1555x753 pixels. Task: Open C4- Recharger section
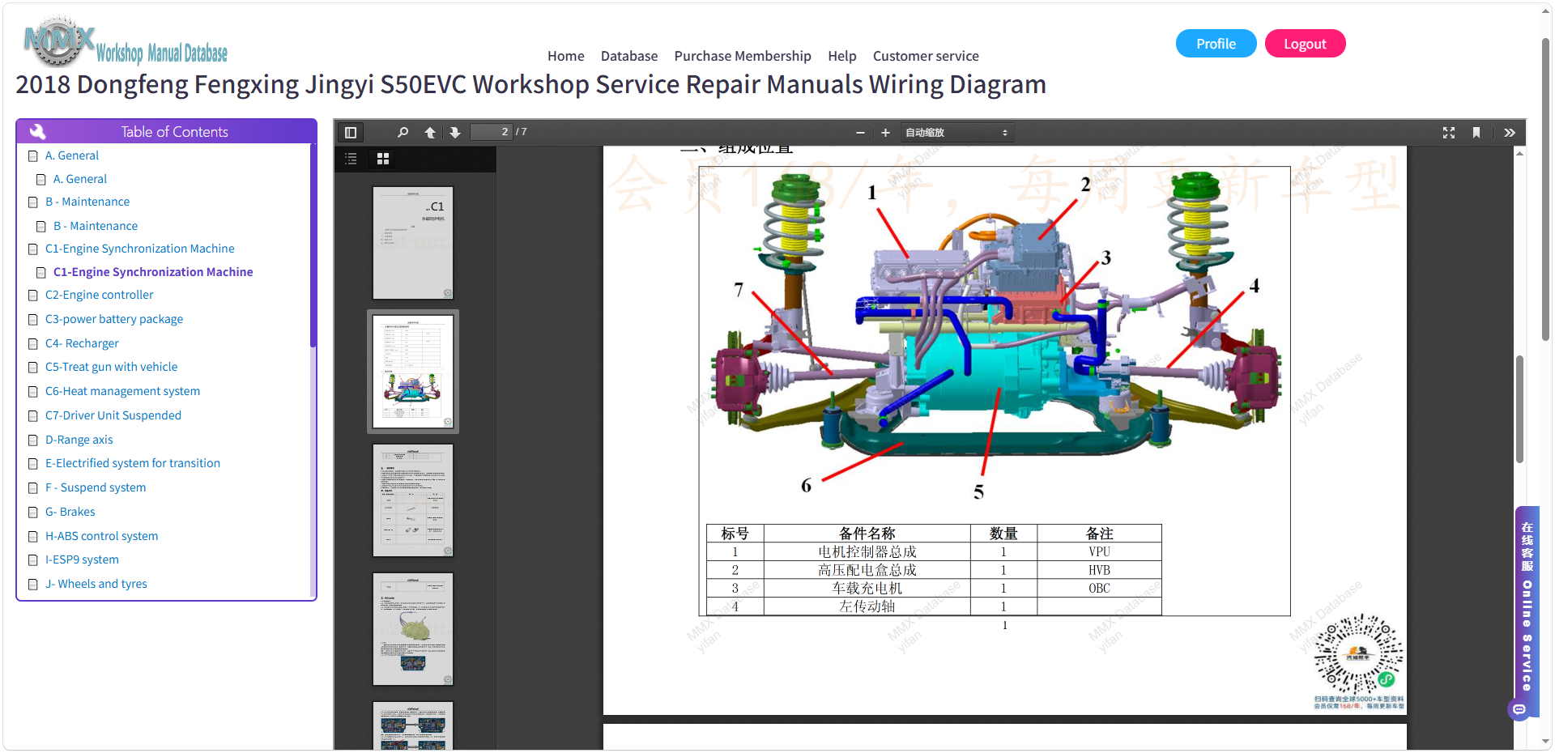82,343
